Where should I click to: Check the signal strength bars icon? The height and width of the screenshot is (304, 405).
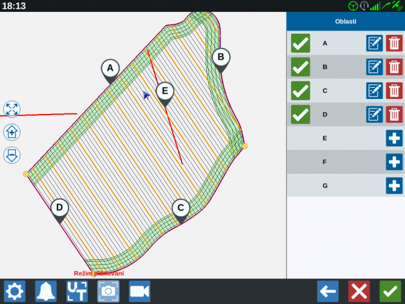(374, 6)
